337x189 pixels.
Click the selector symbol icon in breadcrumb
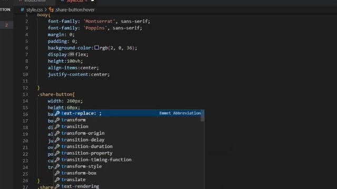tap(51, 9)
